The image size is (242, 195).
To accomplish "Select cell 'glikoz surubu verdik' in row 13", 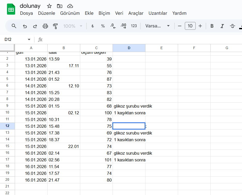I will pos(129,133).
